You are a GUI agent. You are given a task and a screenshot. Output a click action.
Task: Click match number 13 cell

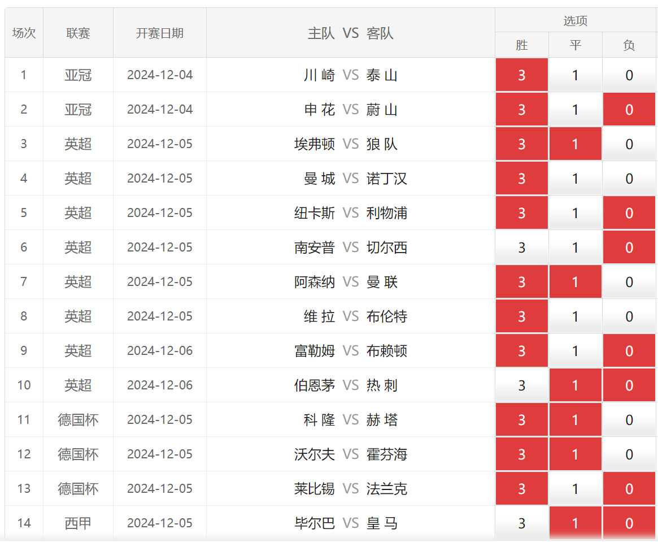24,488
